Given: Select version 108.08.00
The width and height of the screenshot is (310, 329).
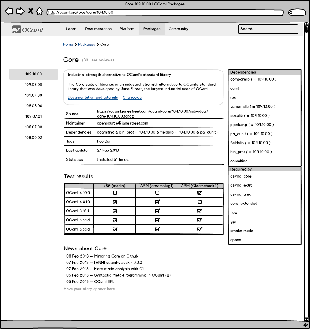Looking at the screenshot, I should [x=34, y=106].
